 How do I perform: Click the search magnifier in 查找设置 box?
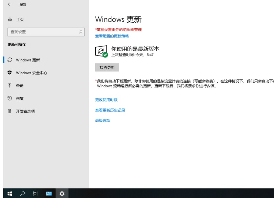(x=80, y=32)
